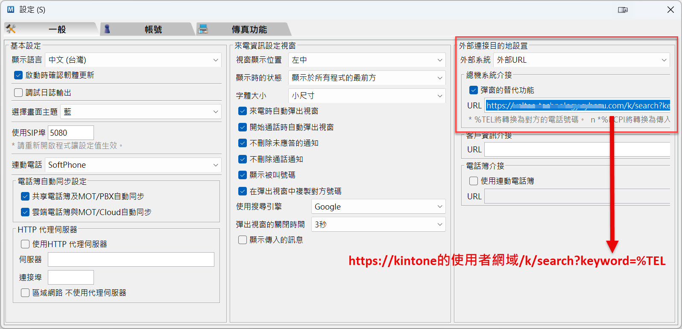Open the 彈出視窗的關閉時間 dropdown
682x329 pixels.
click(378, 224)
